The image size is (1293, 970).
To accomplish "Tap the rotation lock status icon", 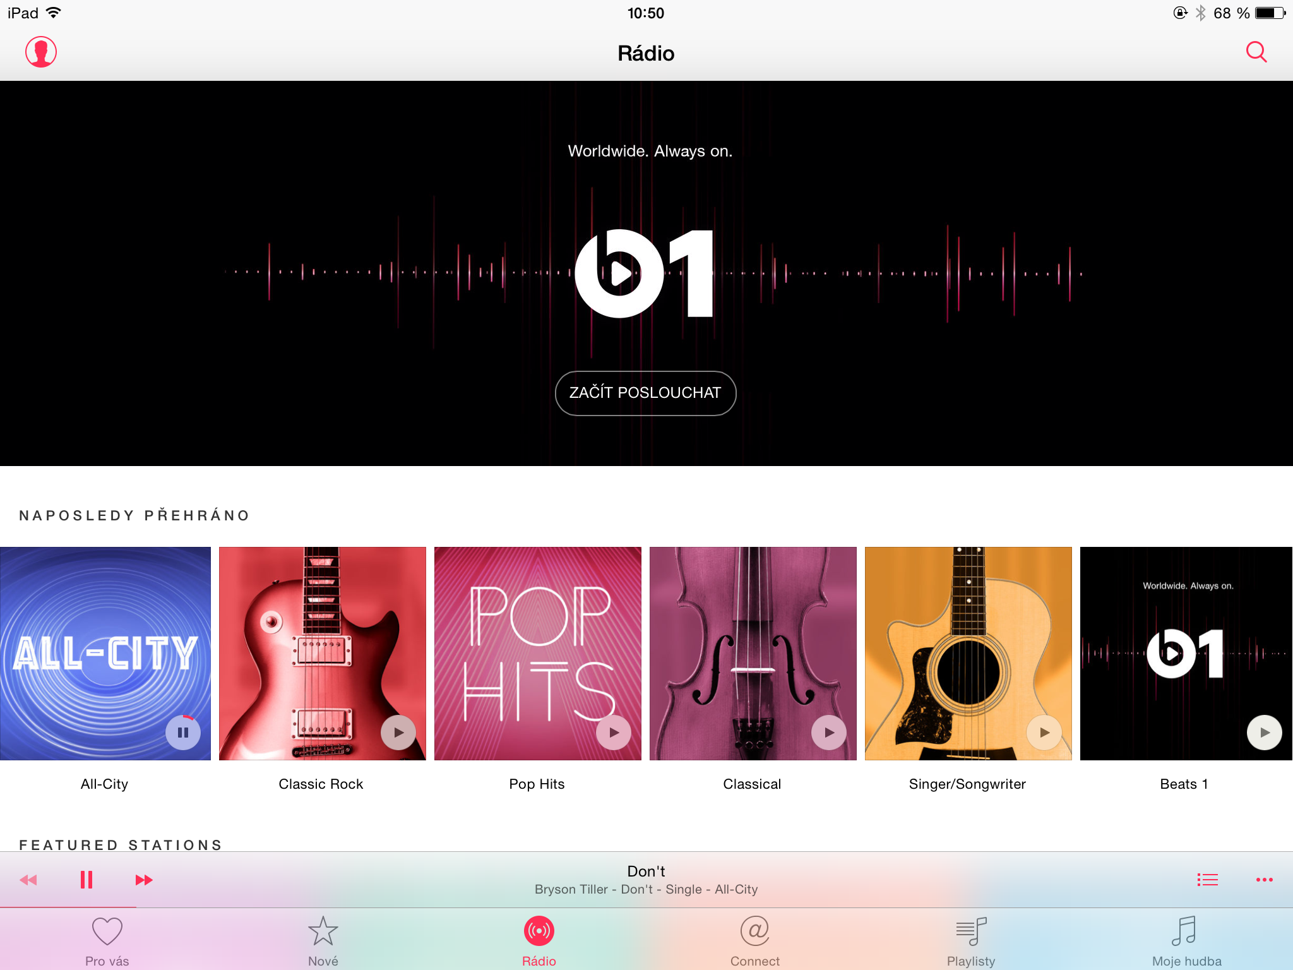I will click(x=1180, y=13).
